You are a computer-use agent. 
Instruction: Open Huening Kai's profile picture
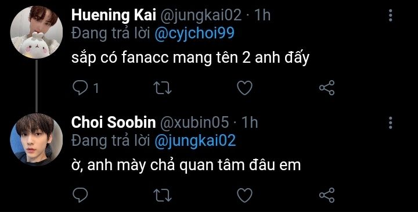click(37, 33)
